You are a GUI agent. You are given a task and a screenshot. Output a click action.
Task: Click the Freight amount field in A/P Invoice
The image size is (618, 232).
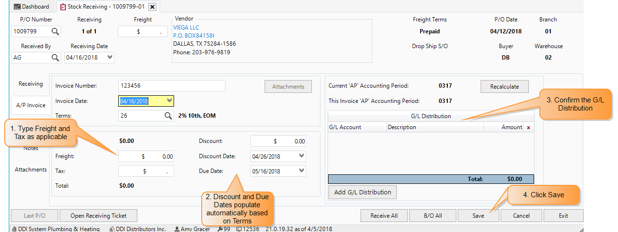click(146, 156)
